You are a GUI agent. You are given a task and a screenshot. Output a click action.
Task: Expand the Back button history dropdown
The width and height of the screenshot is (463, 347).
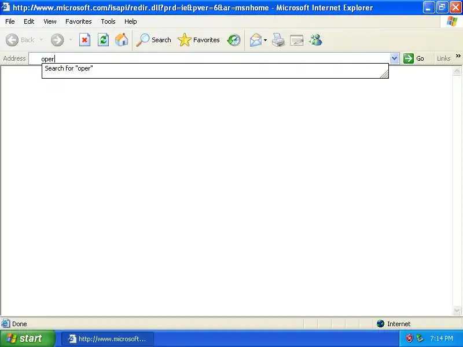(x=41, y=39)
